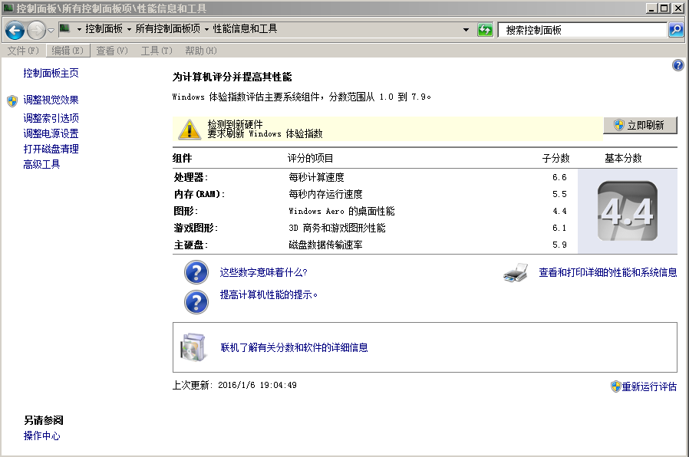Click the green refresh icon

point(485,30)
